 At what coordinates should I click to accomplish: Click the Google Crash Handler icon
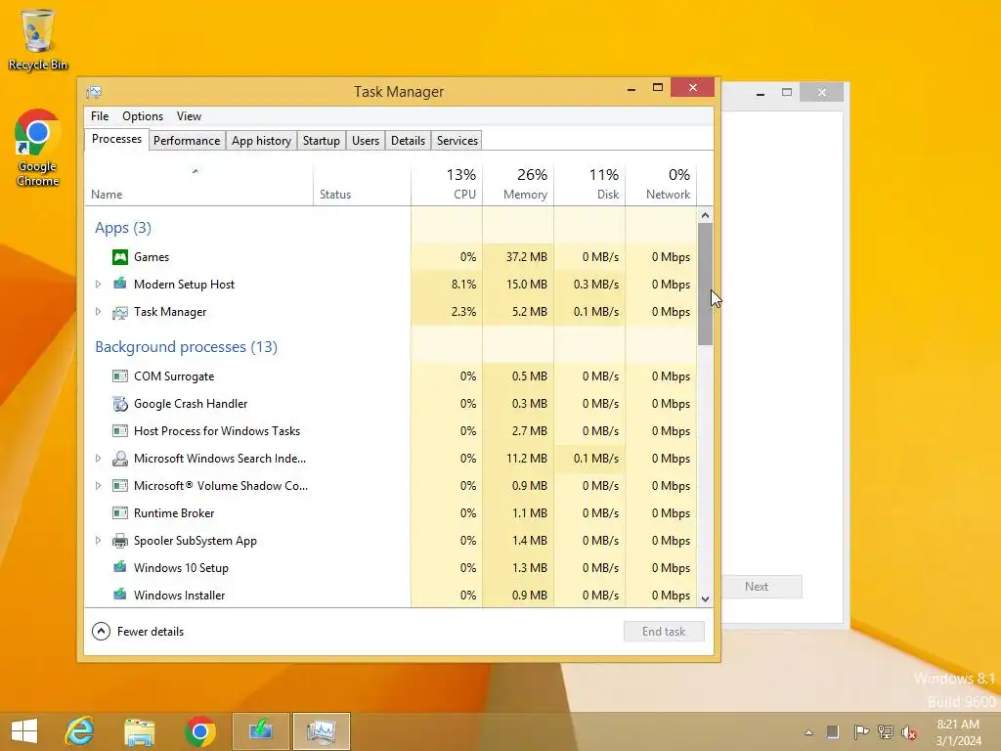pyautogui.click(x=120, y=404)
